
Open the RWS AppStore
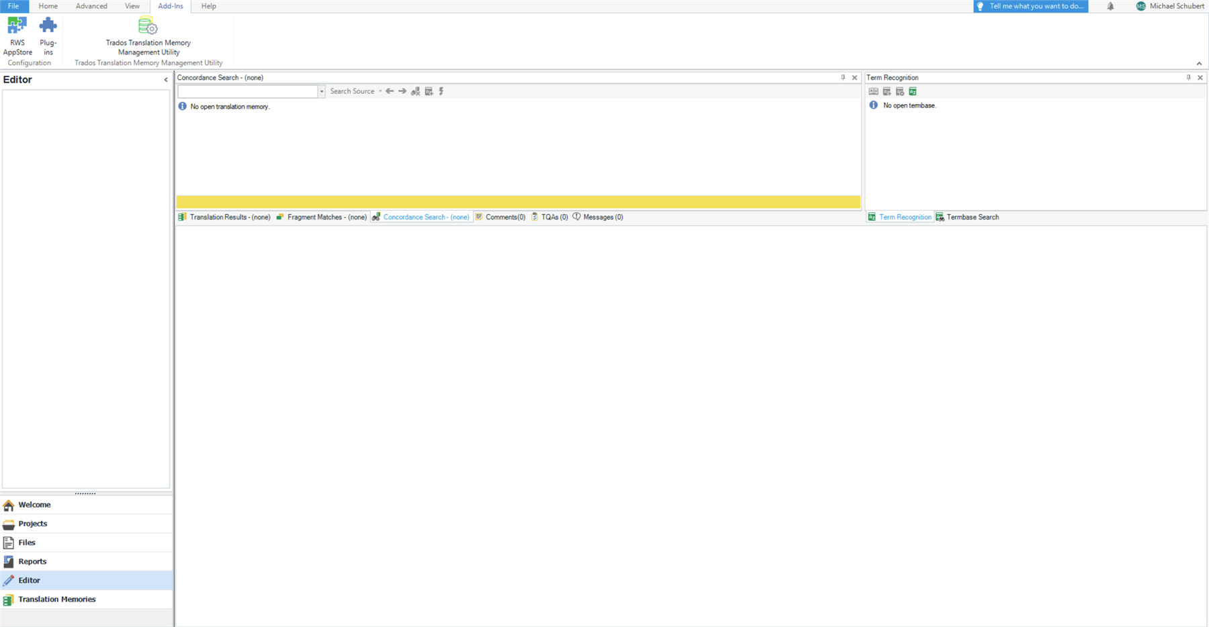17,36
